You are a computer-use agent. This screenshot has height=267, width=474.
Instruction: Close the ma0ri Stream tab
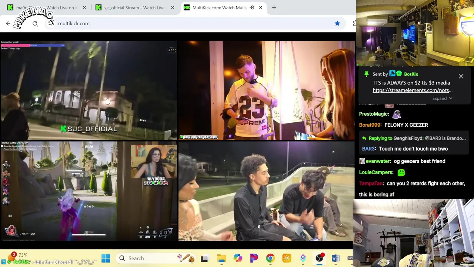84,7
